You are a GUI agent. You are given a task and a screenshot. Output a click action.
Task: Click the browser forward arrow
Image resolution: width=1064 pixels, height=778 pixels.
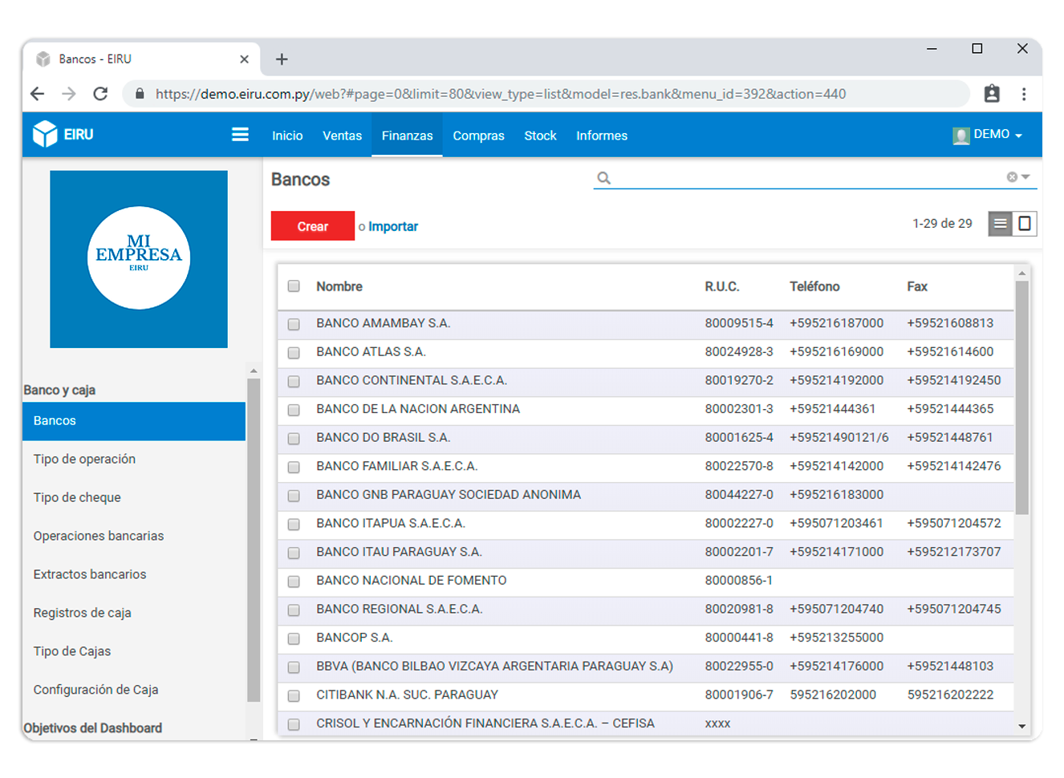[x=69, y=94]
